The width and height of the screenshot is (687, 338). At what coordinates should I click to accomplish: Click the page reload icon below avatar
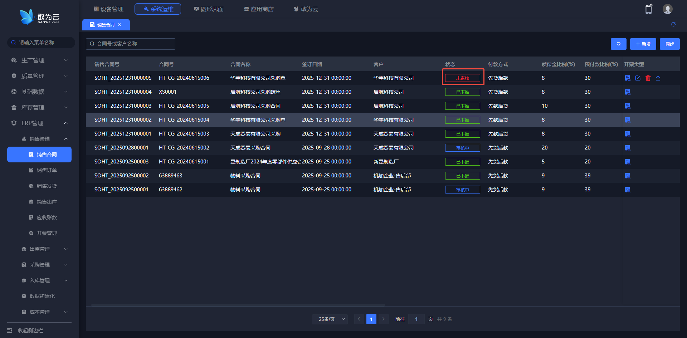point(673,24)
